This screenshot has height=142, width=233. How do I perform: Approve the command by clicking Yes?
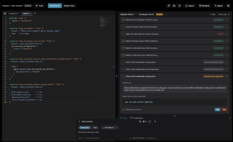point(218,110)
